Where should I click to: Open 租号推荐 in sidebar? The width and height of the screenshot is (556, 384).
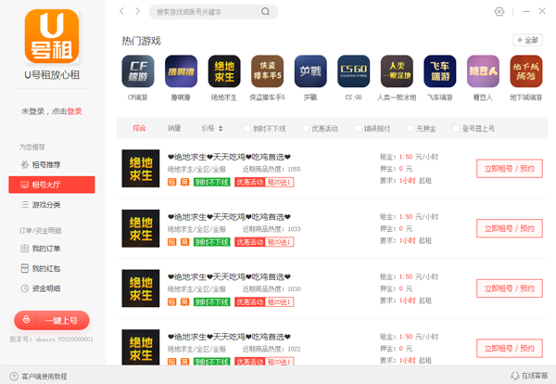coord(52,165)
